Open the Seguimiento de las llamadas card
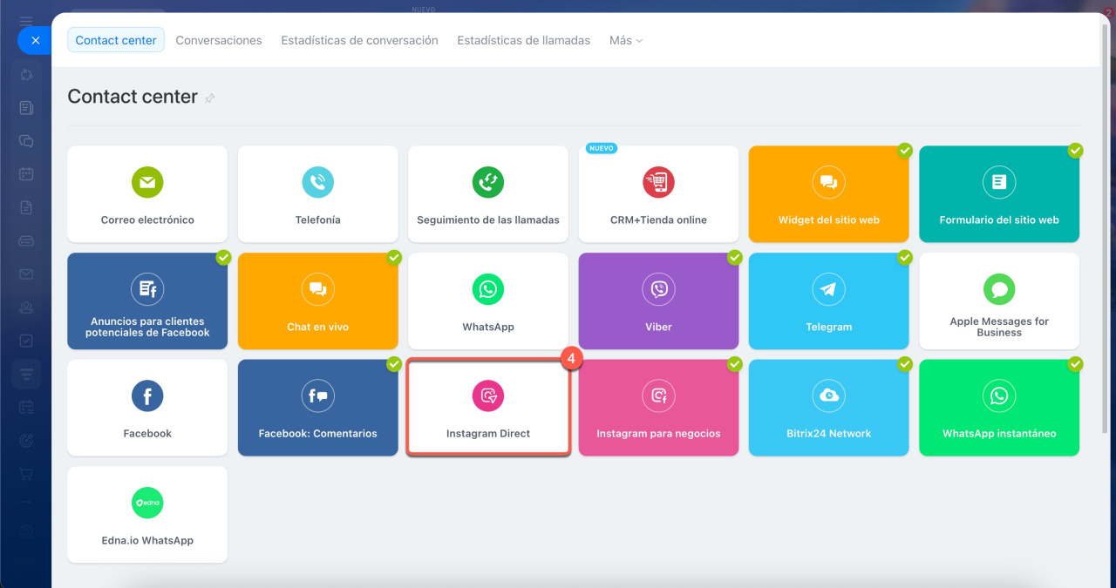1116x588 pixels. 488,193
